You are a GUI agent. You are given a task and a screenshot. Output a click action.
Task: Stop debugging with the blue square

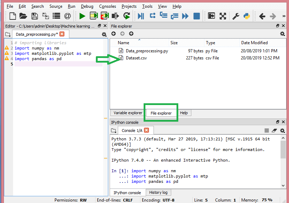point(197,16)
